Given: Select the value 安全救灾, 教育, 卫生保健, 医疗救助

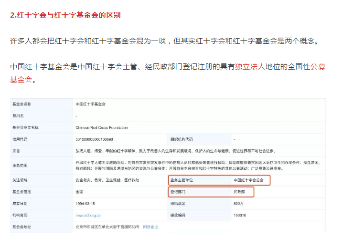Looking at the screenshot, I should tap(107, 180).
